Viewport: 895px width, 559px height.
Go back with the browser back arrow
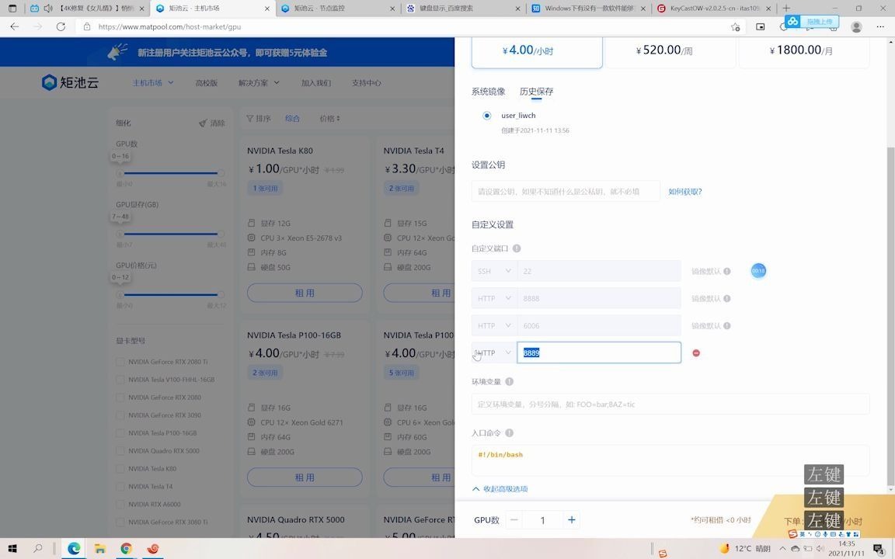[x=15, y=27]
